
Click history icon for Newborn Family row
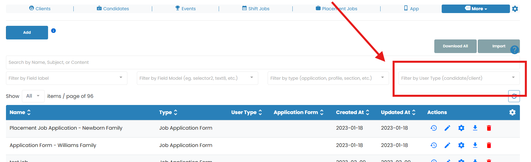pyautogui.click(x=433, y=128)
